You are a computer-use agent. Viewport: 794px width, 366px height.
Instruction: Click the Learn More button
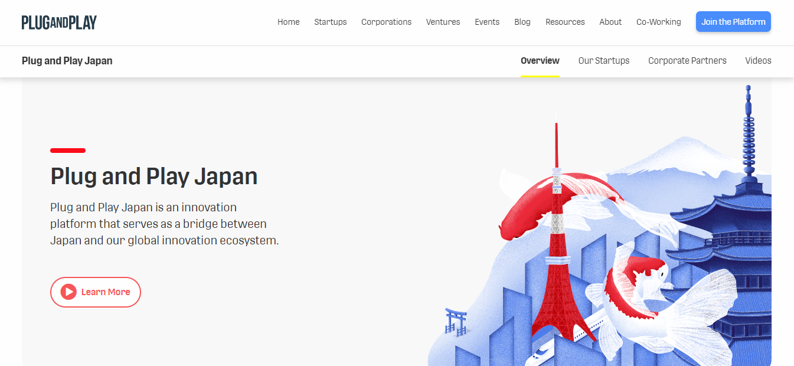(x=96, y=292)
